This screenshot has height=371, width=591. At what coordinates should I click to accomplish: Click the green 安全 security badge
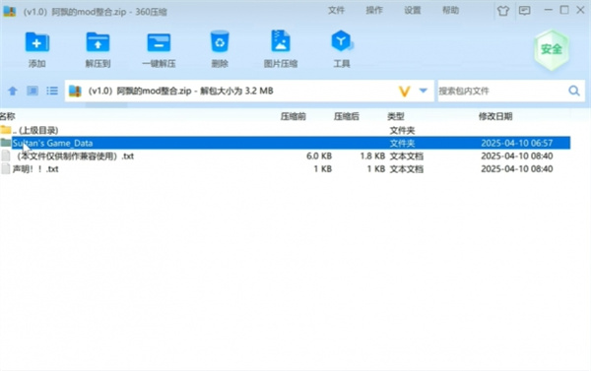(551, 50)
